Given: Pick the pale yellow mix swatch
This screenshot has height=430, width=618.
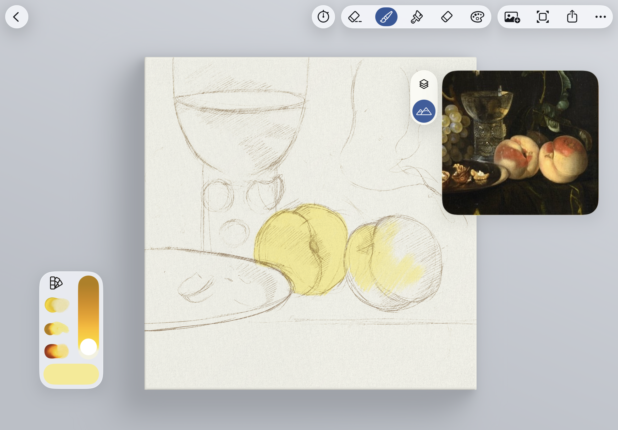Looking at the screenshot, I should tap(57, 305).
